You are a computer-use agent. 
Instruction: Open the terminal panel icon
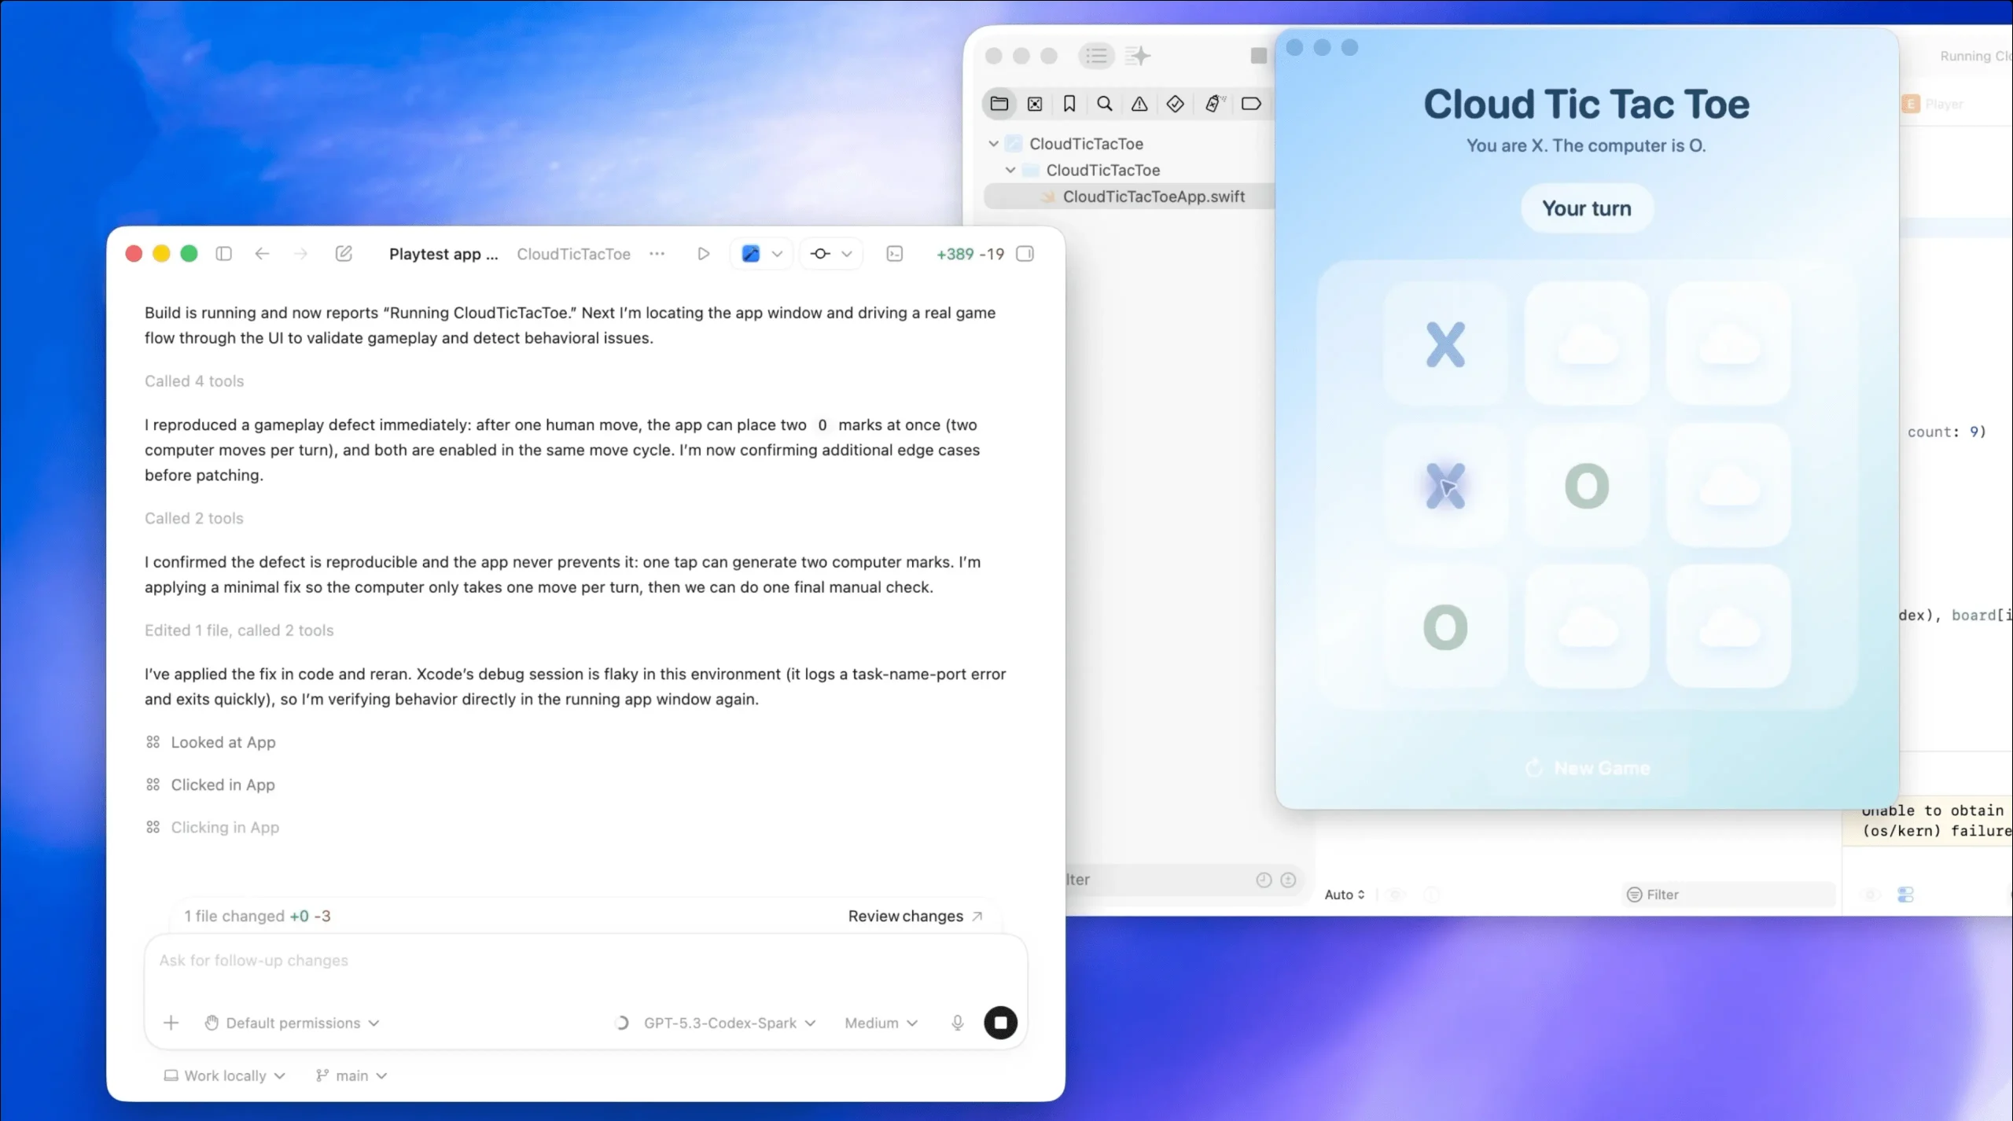pyautogui.click(x=894, y=254)
